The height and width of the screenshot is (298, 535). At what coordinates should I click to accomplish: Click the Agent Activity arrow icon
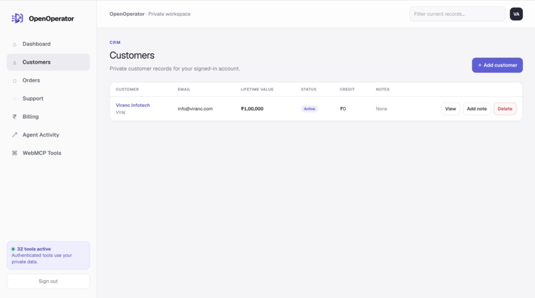(15, 135)
